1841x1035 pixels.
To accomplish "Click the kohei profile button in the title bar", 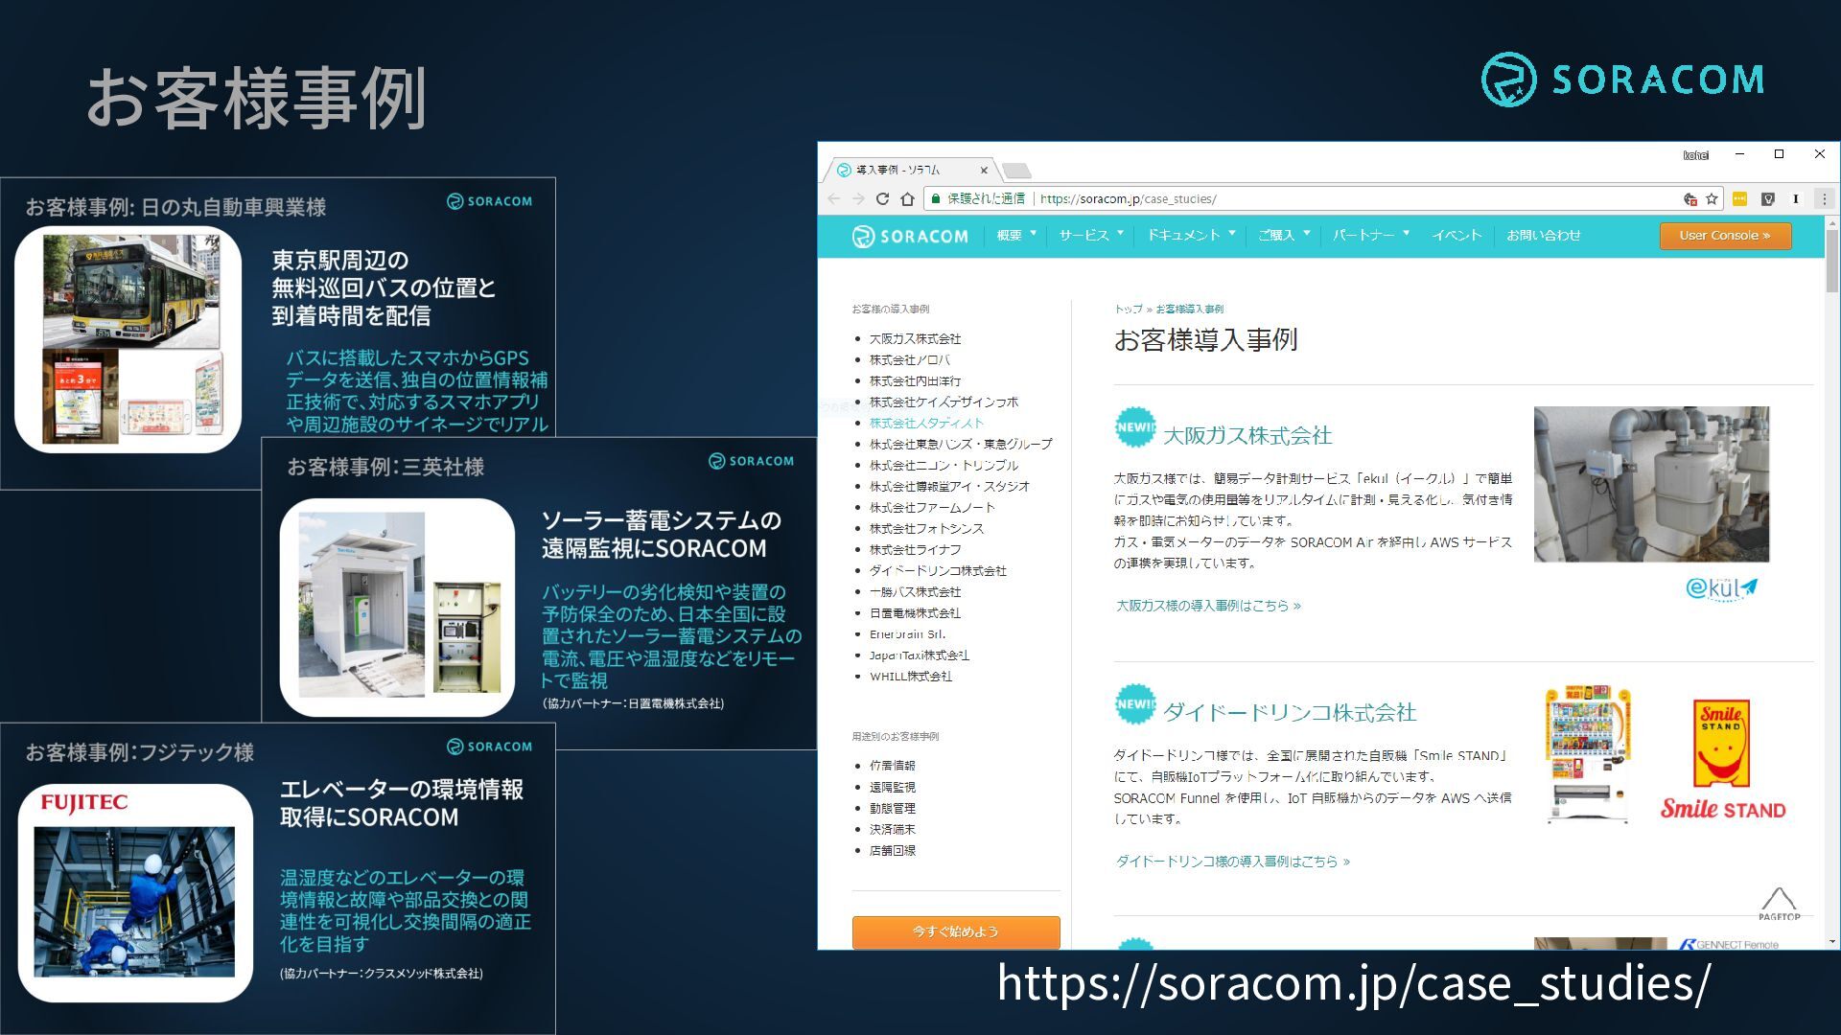I will pos(1695,154).
